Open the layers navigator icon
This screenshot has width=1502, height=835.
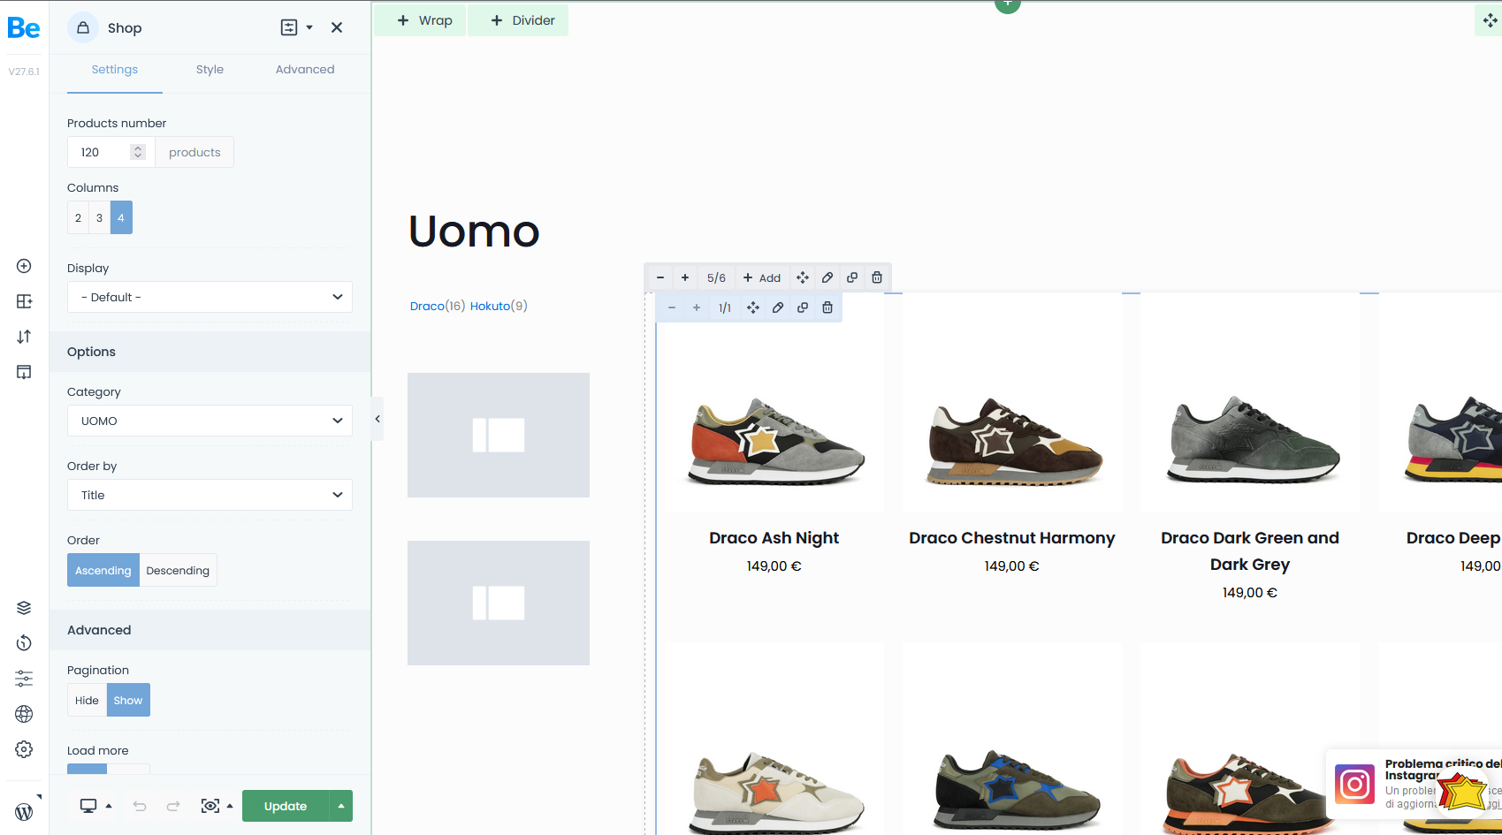(x=24, y=608)
